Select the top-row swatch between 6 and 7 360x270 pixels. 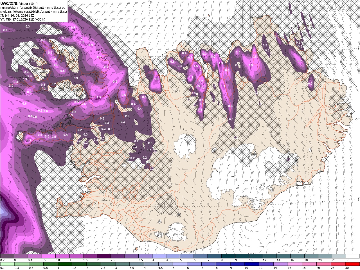(x=200, y=256)
